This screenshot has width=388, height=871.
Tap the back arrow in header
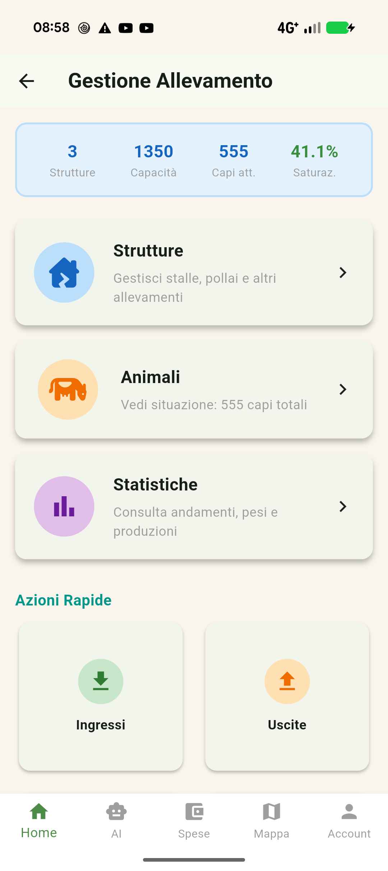click(27, 81)
